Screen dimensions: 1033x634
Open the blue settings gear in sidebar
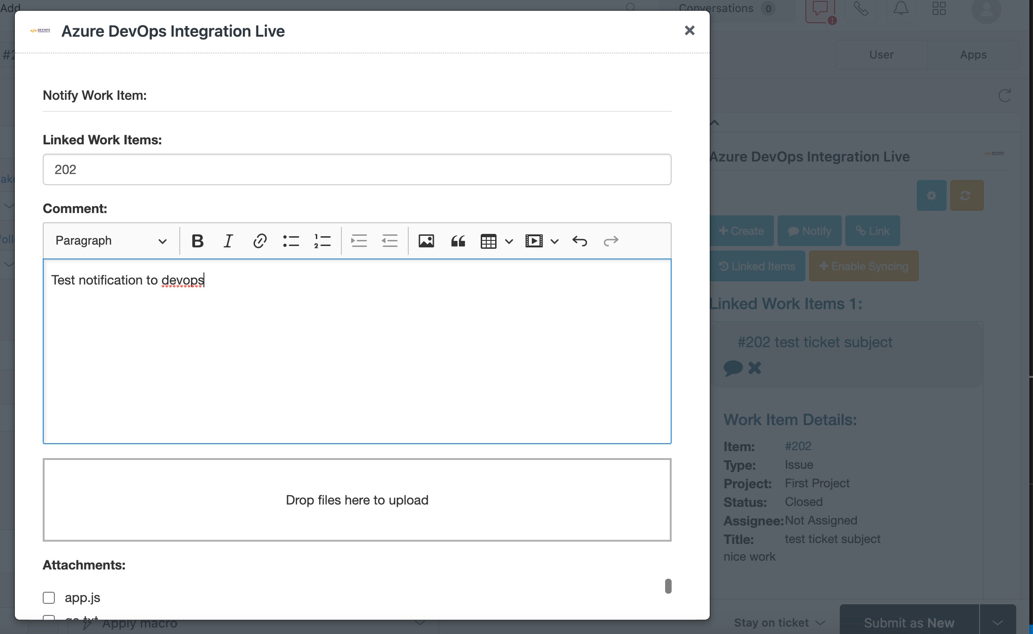tap(931, 195)
